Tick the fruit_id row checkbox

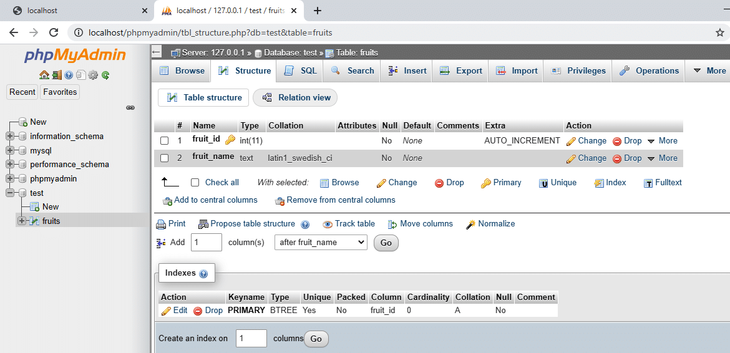tap(165, 141)
